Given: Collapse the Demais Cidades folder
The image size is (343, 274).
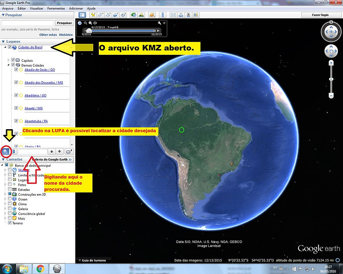Looking at the screenshot, I should click(x=9, y=65).
